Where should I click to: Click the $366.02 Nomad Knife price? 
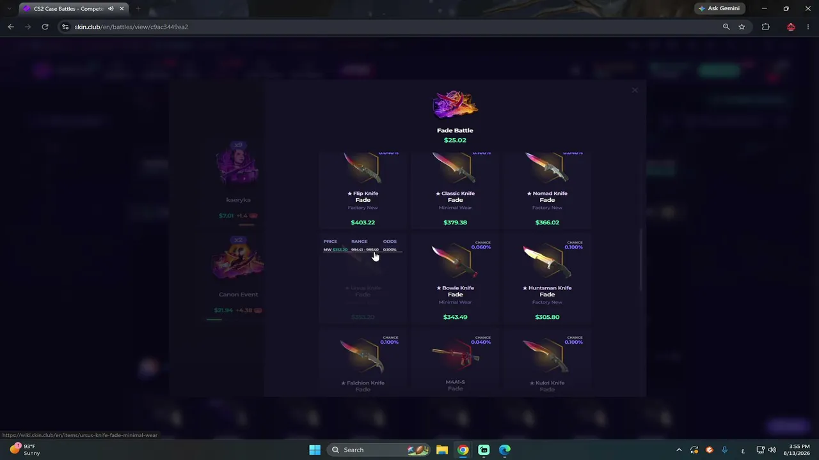(x=547, y=222)
